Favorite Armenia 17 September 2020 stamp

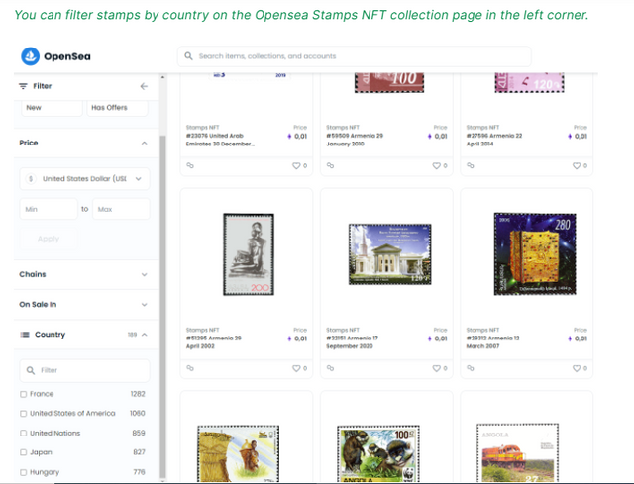pos(436,368)
